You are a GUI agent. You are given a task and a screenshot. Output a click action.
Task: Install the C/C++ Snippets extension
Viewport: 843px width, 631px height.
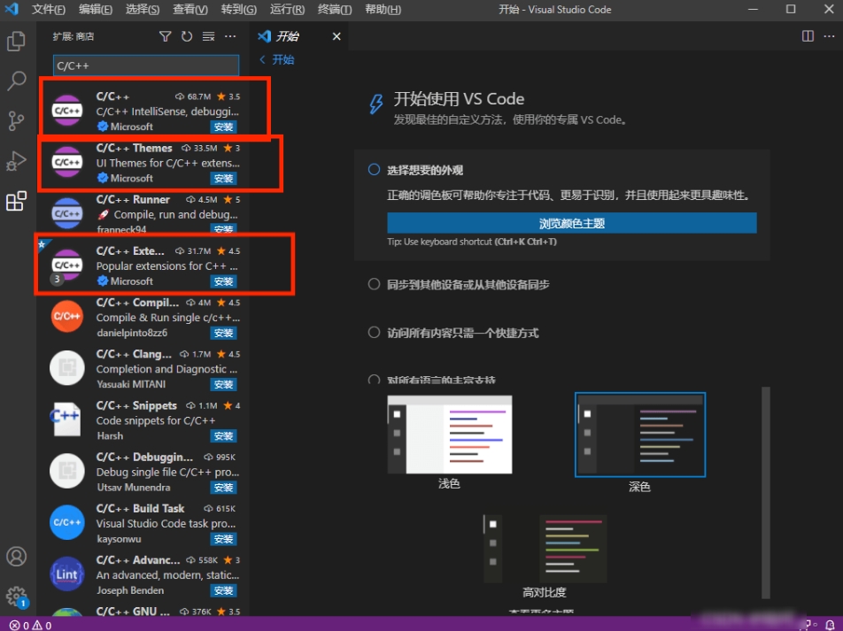click(223, 436)
